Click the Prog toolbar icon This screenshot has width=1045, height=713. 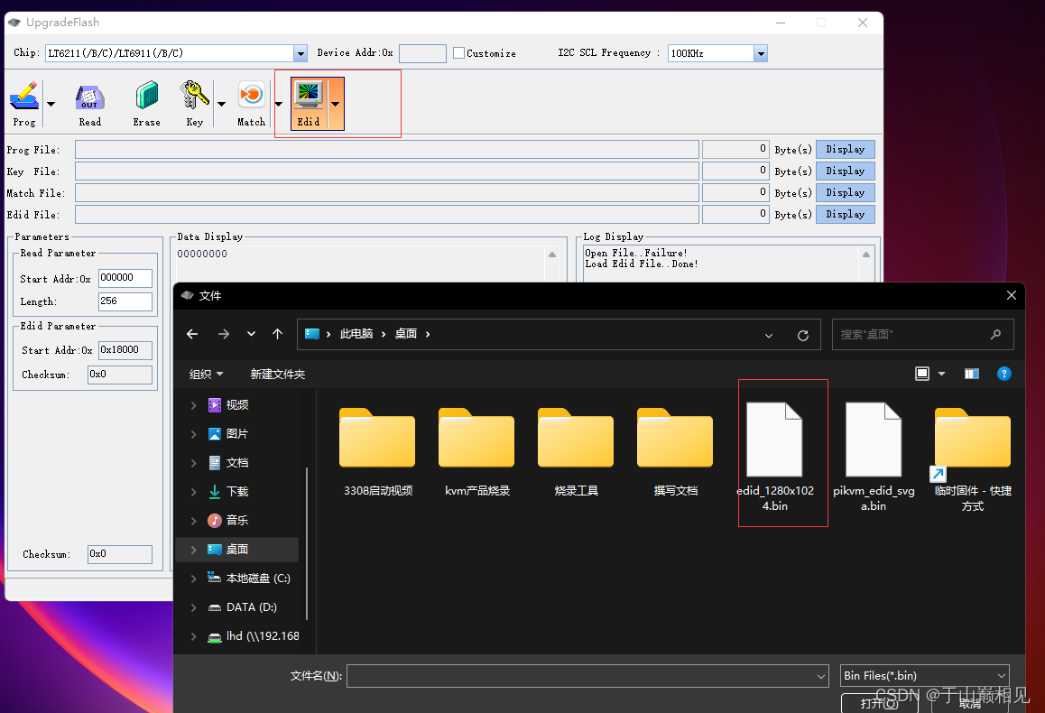[x=24, y=103]
